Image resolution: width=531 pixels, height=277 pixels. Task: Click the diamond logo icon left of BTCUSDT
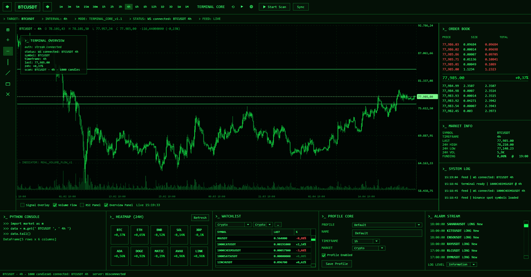pyautogui.click(x=7, y=7)
